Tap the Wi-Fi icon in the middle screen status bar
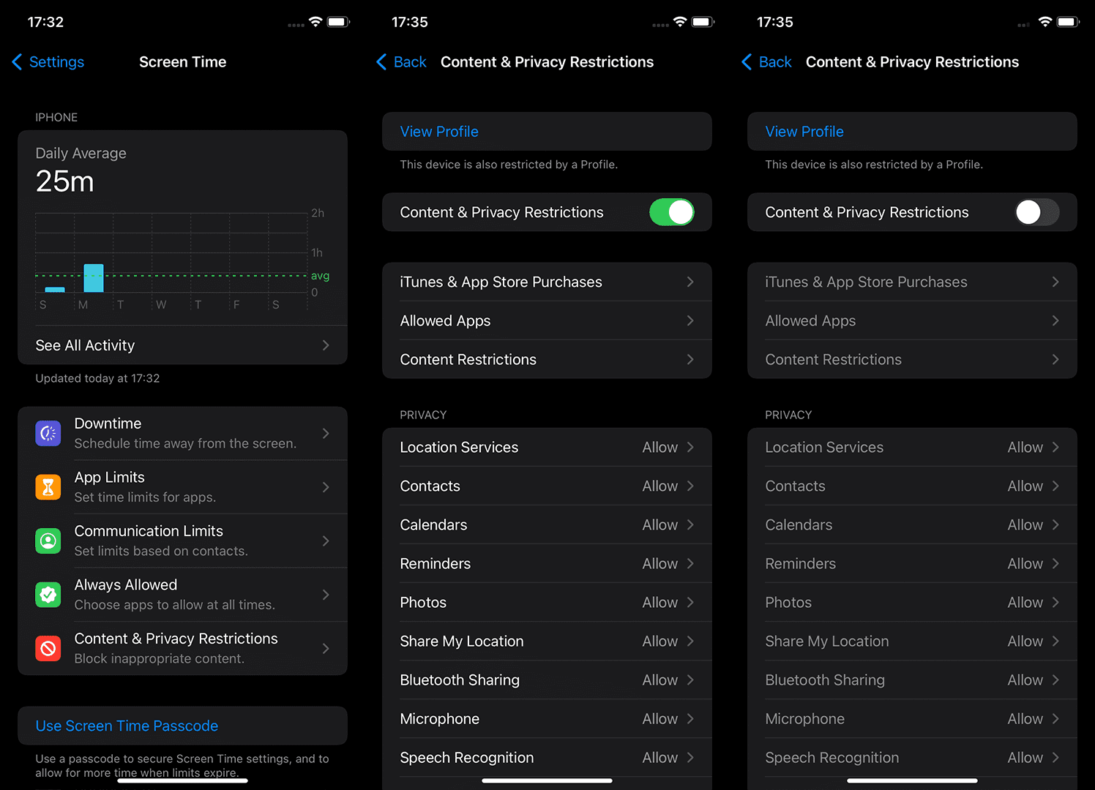Screen dimensions: 1095x790 pyautogui.click(x=680, y=22)
